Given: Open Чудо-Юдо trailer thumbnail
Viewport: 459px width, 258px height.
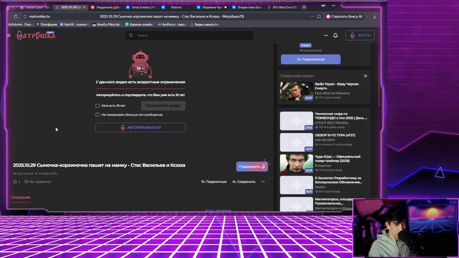Looking at the screenshot, I should point(296,164).
